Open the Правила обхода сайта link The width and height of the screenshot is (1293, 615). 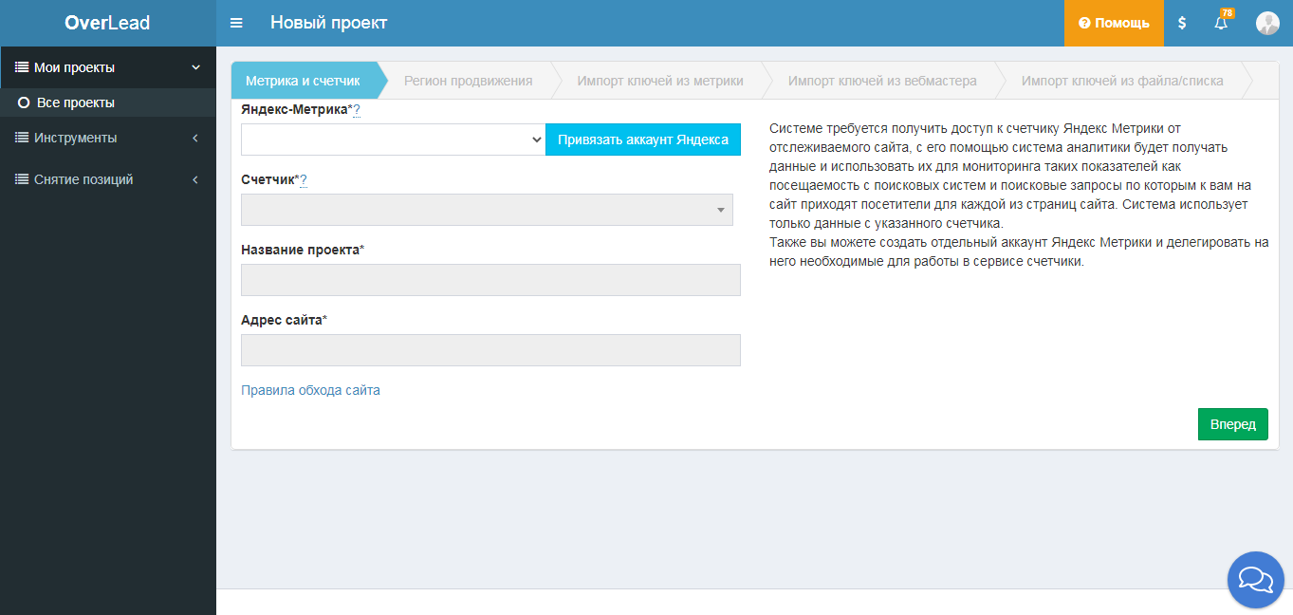click(310, 390)
